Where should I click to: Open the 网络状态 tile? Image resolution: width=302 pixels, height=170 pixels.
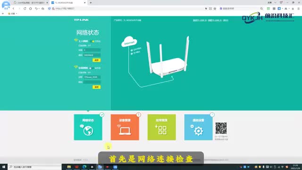coord(88,127)
